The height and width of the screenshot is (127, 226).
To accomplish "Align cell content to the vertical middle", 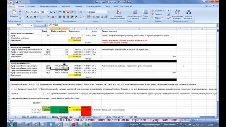I will (x=64, y=12).
